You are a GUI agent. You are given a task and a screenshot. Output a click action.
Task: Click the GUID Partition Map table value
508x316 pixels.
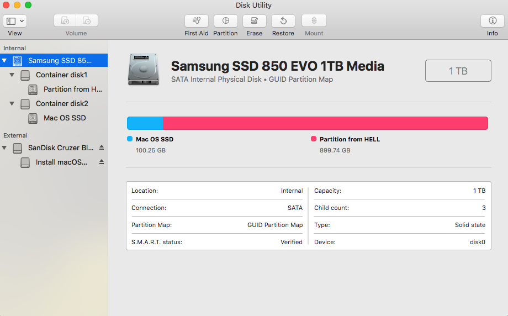275,225
